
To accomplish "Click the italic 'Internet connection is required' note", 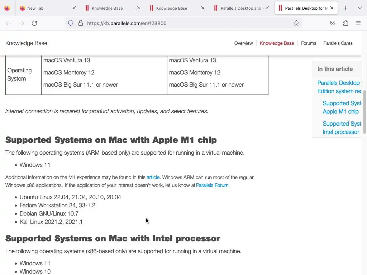I will [107, 111].
